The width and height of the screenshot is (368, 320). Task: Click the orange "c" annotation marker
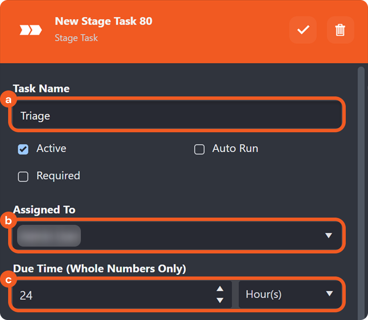[8, 280]
